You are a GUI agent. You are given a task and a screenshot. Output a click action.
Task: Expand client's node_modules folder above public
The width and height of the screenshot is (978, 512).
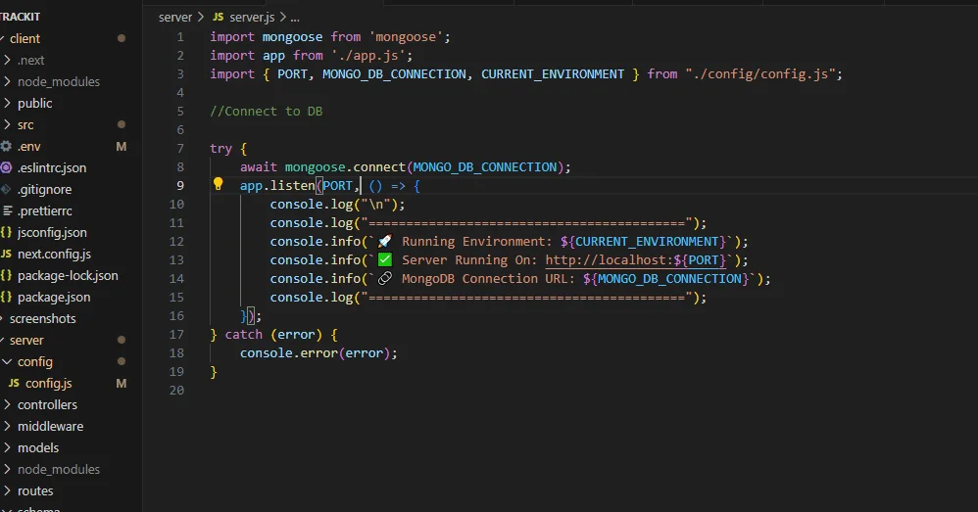coord(58,81)
